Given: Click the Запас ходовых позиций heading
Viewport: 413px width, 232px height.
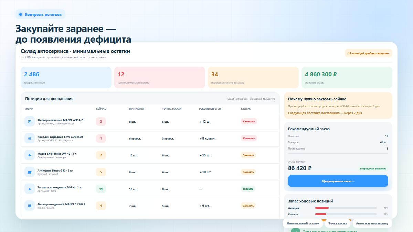Looking at the screenshot, I should tap(310, 201).
